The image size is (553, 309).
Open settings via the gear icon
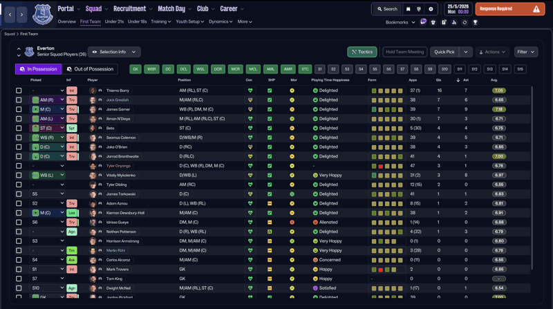click(431, 9)
